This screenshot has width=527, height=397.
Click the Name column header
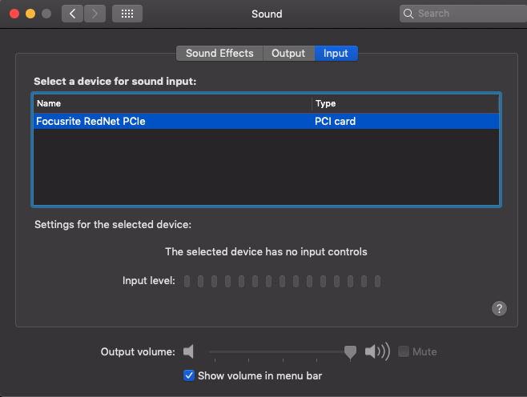coord(173,103)
